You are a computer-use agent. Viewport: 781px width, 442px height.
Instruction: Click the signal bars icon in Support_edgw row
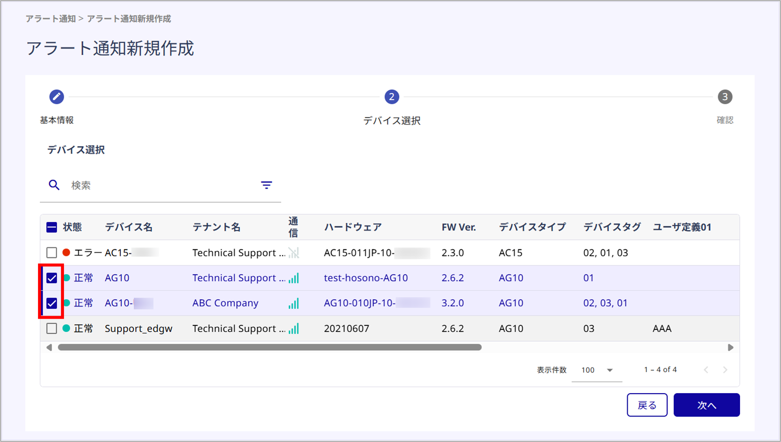(294, 328)
